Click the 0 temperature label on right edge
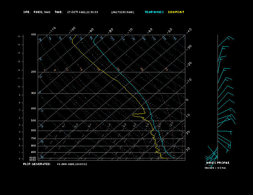The image size is (253, 195). (187, 100)
